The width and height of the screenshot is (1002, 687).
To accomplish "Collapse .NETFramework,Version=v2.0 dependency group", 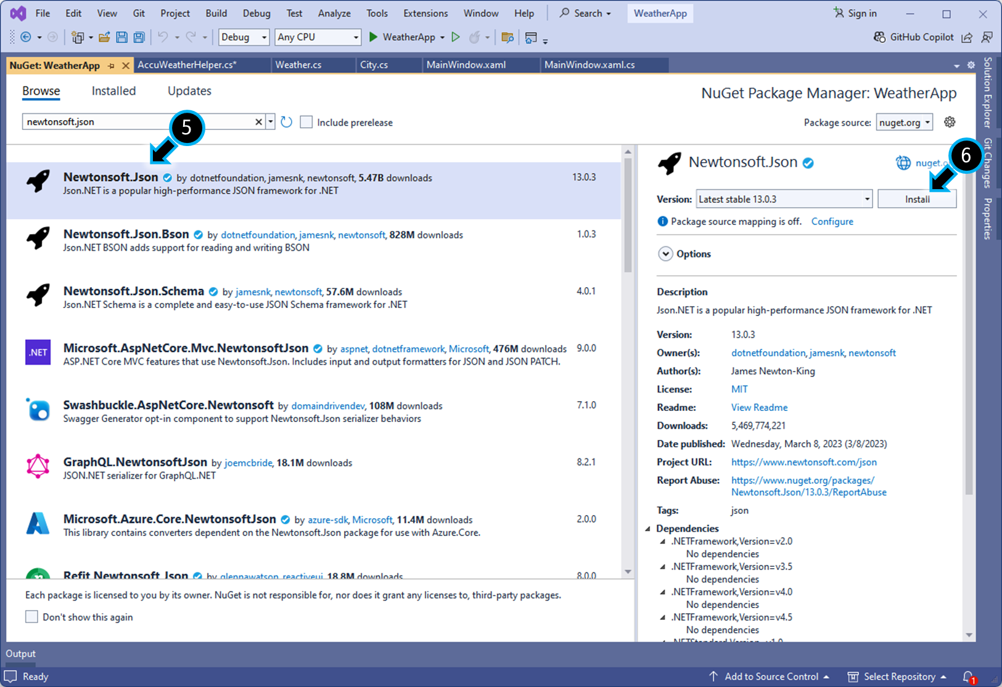I will (663, 542).
